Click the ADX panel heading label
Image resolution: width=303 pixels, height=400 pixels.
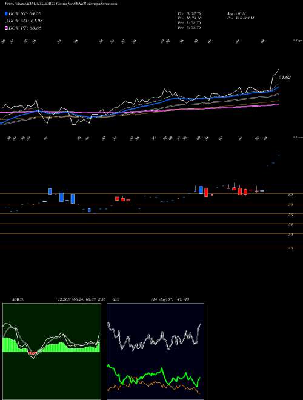(116, 299)
